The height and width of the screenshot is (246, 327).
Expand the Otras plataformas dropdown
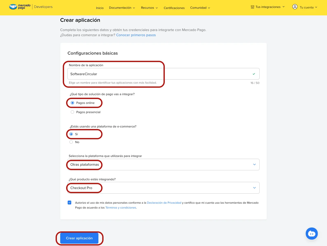163,165
